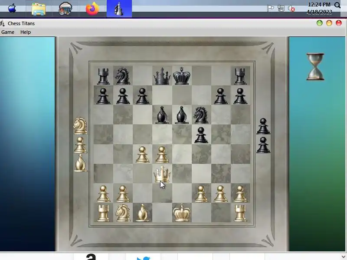Click the black king on e8
347x260 pixels.
coord(182,75)
